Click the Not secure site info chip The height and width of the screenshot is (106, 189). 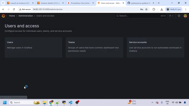25,9
